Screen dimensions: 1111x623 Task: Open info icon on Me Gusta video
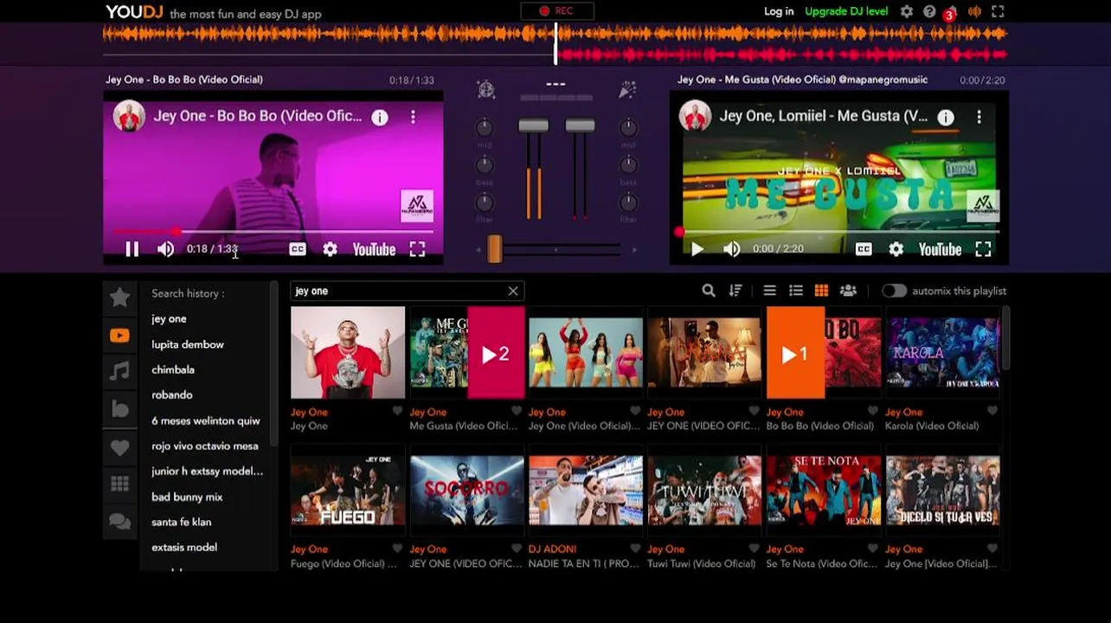pyautogui.click(x=946, y=117)
